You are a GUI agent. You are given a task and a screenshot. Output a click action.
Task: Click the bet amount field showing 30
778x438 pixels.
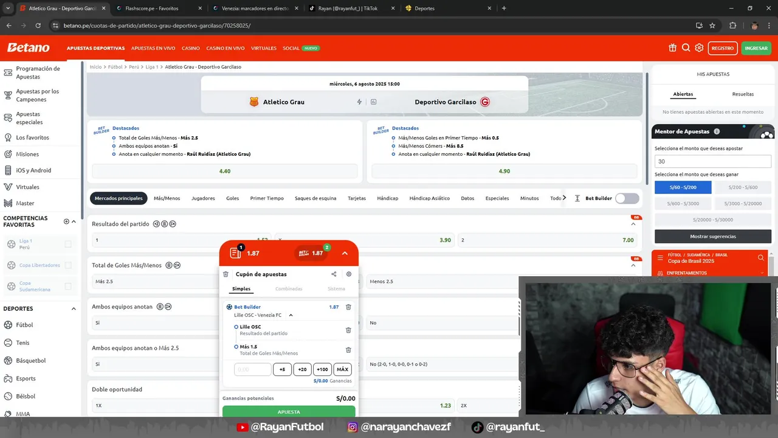click(713, 161)
